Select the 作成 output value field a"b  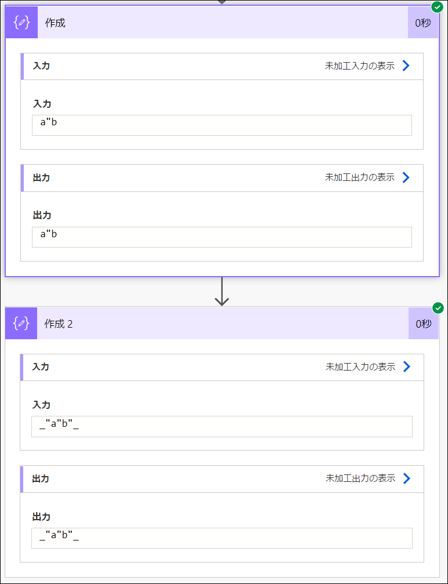click(x=222, y=237)
